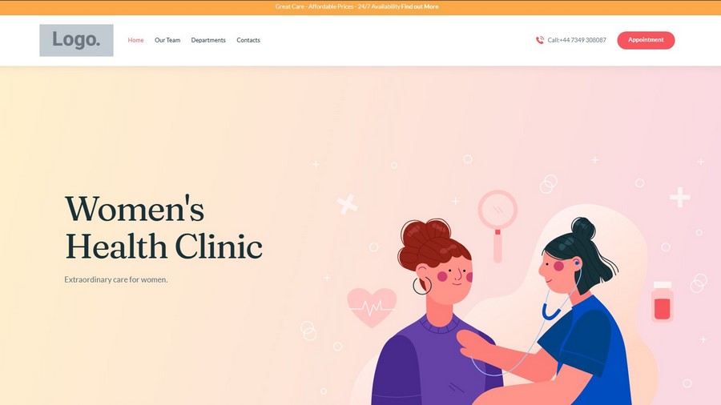Click the gray Logo image
This screenshot has height=405, width=721.
point(76,40)
